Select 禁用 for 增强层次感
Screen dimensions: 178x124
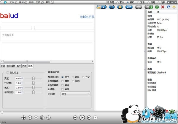point(62,77)
